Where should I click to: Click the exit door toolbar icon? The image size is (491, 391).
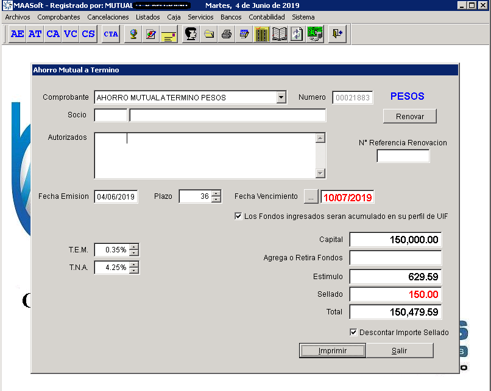(337, 35)
